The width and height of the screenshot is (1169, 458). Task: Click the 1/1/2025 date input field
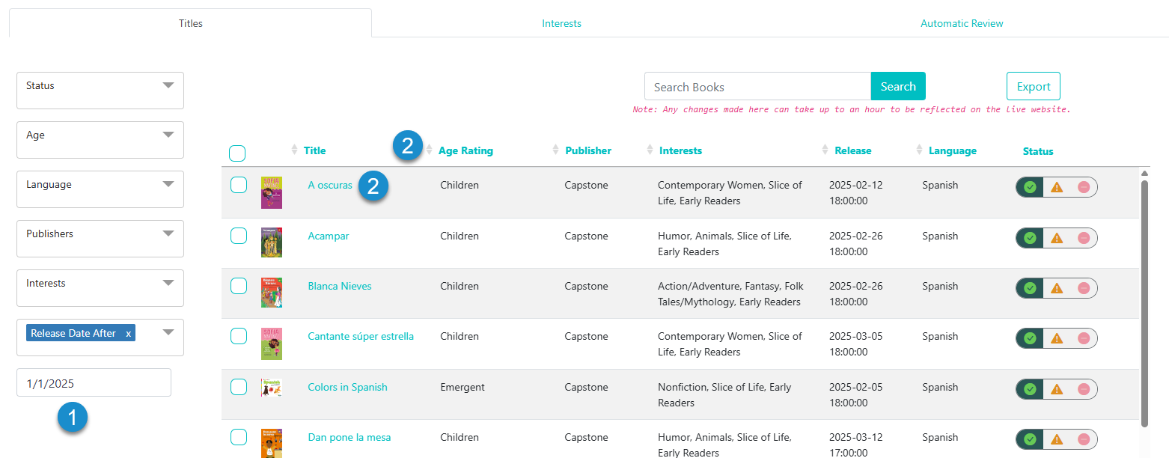click(x=94, y=382)
